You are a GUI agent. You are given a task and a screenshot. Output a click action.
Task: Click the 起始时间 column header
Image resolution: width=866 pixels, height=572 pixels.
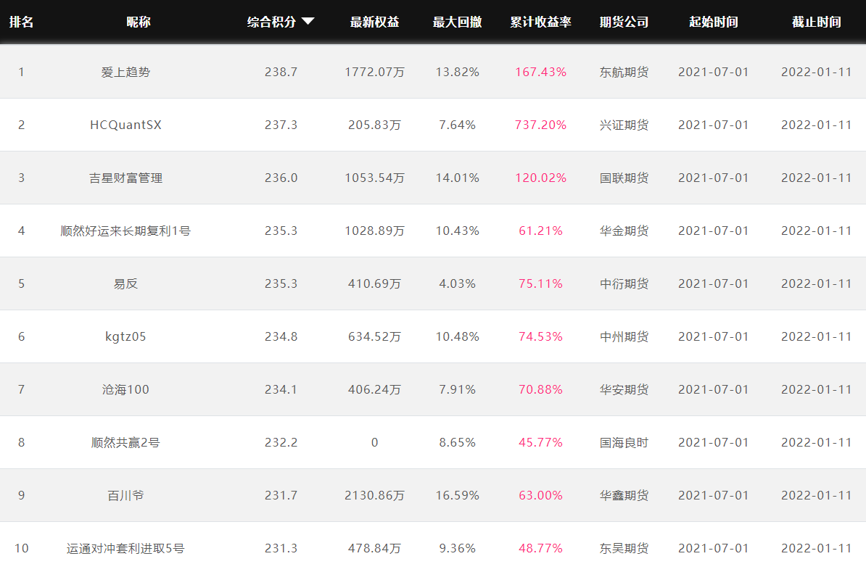[x=714, y=22]
